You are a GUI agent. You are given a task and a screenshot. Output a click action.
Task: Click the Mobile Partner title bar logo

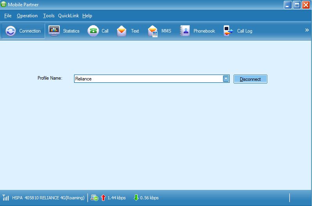click(x=4, y=4)
